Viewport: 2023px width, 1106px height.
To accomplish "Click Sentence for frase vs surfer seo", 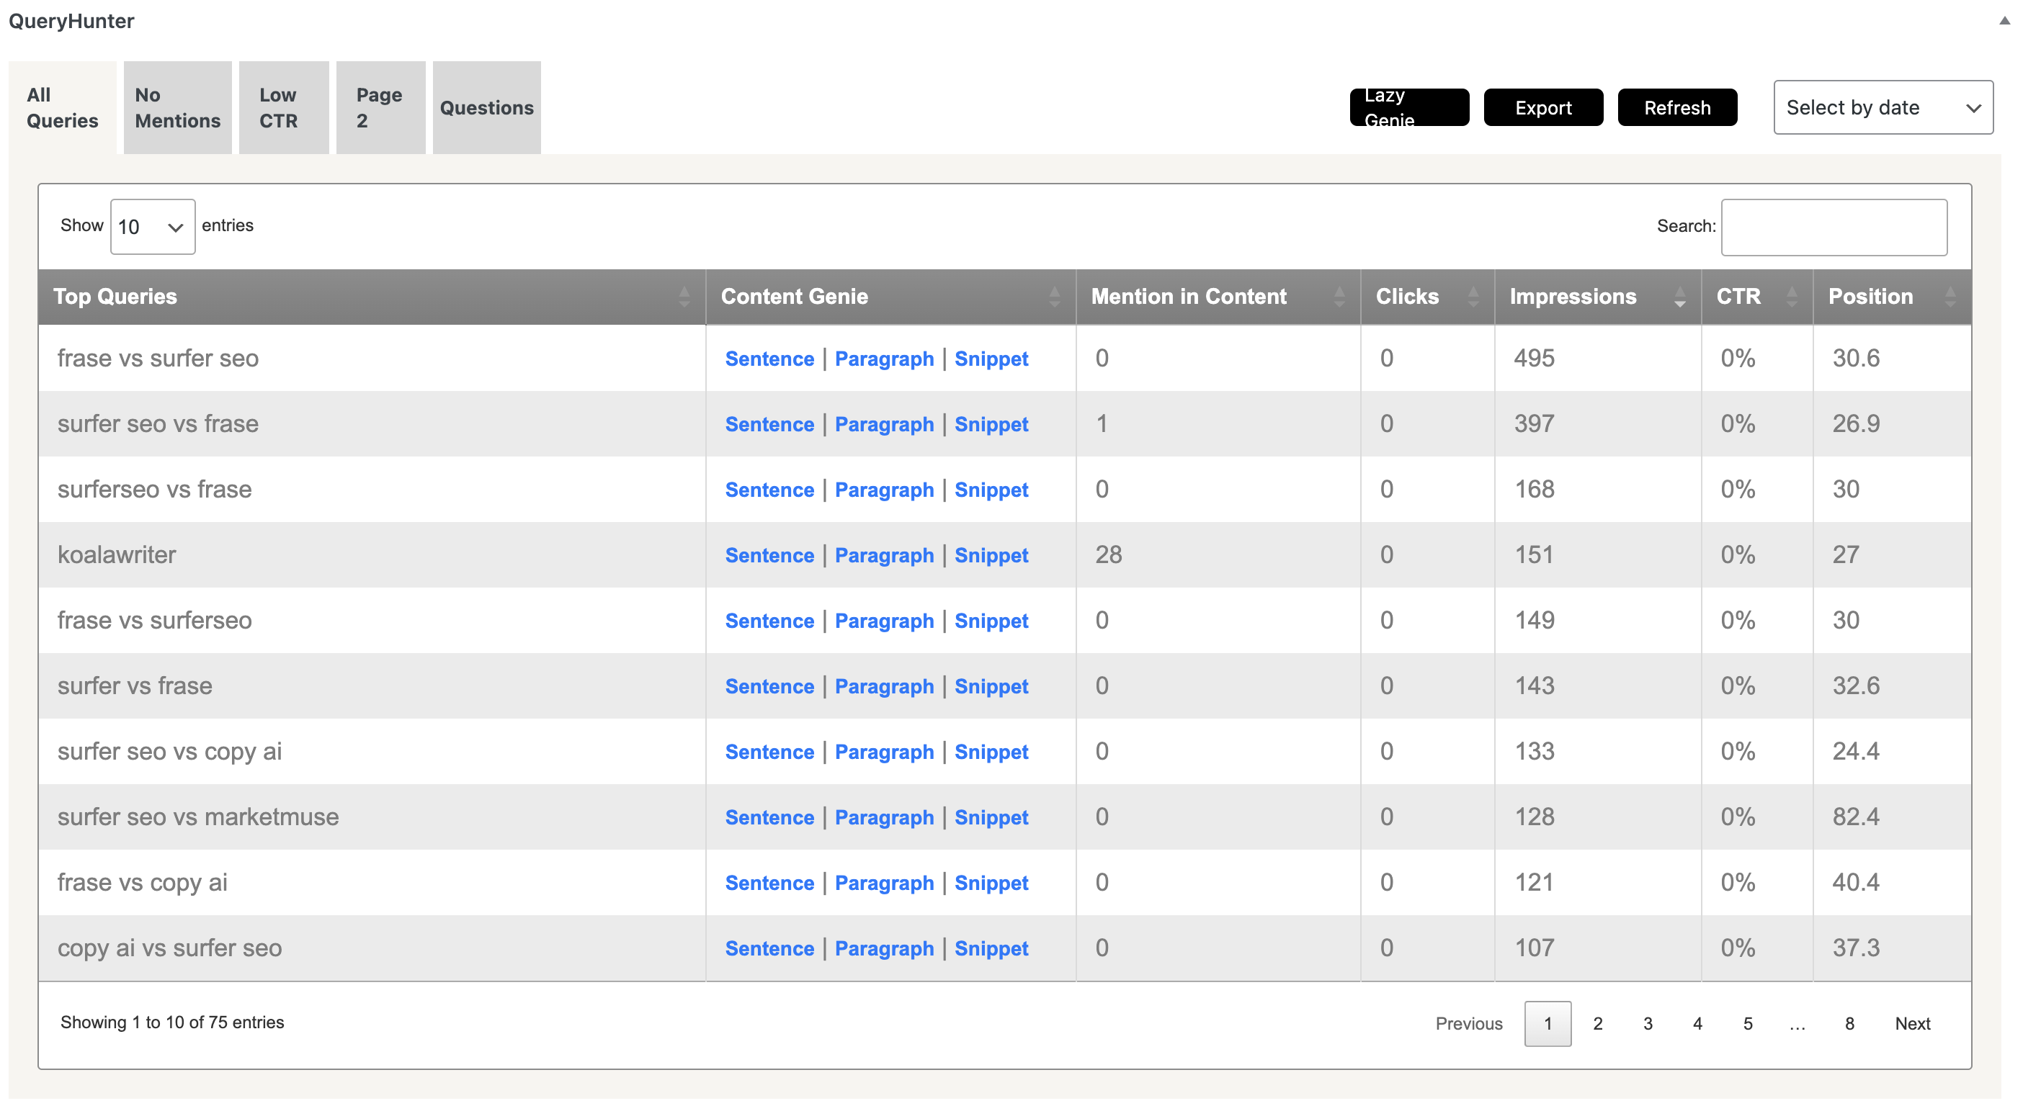I will point(769,359).
